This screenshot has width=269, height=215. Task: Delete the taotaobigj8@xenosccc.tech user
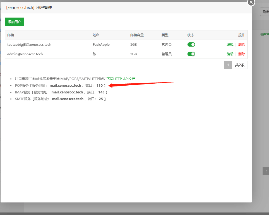click(x=242, y=45)
